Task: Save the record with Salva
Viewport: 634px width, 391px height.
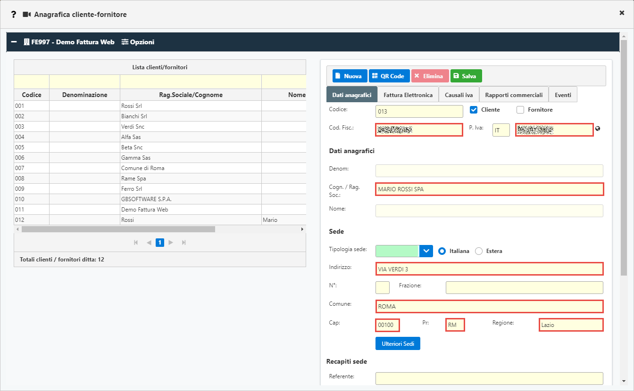Action: (x=466, y=76)
